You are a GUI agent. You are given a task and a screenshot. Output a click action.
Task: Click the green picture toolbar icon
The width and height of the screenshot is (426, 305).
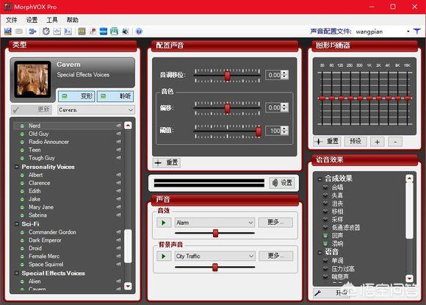coord(114,32)
